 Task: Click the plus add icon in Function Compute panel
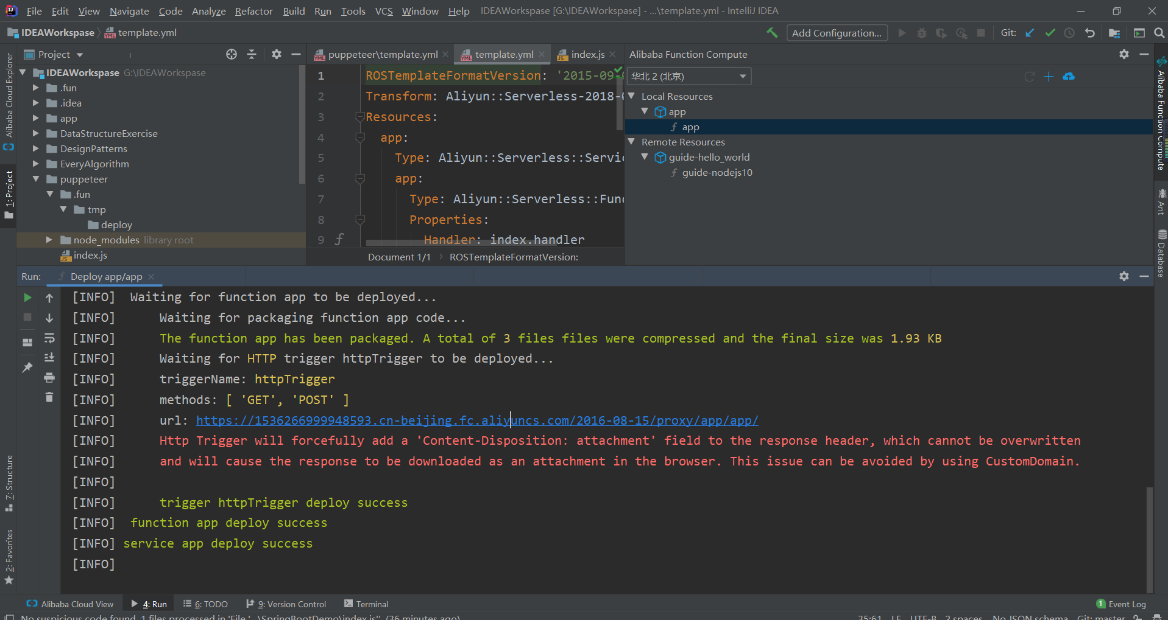tap(1049, 76)
